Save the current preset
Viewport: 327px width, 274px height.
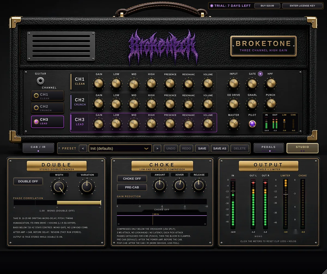[x=202, y=148]
